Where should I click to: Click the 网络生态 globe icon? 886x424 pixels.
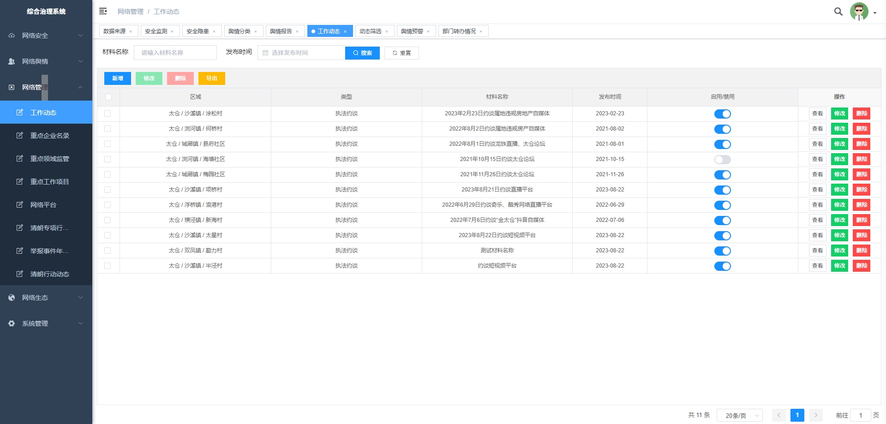pos(12,298)
